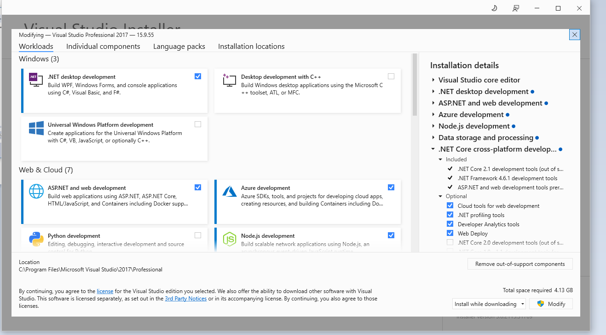Check the Desktop development with C++ workload
This screenshot has width=606, height=335.
click(x=391, y=76)
